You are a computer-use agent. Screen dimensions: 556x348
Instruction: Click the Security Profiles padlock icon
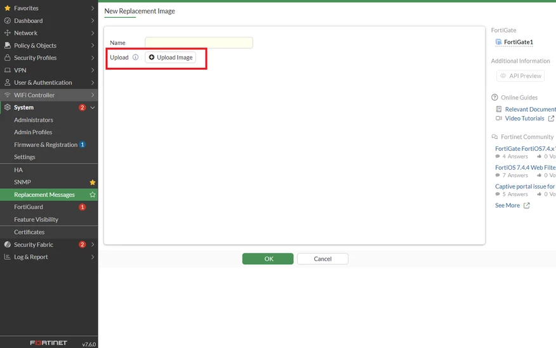pyautogui.click(x=8, y=57)
